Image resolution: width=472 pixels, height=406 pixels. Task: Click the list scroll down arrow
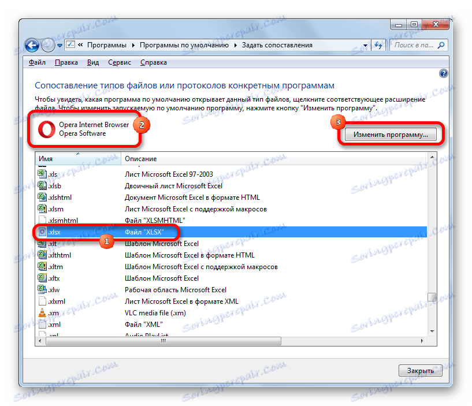coord(432,331)
